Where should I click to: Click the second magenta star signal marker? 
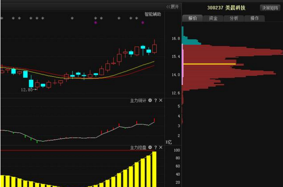[x=143, y=23]
